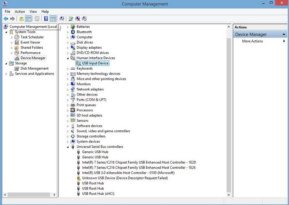Click the Update driver software toolbar icon
This screenshot has width=289, height=205.
tap(71, 19)
